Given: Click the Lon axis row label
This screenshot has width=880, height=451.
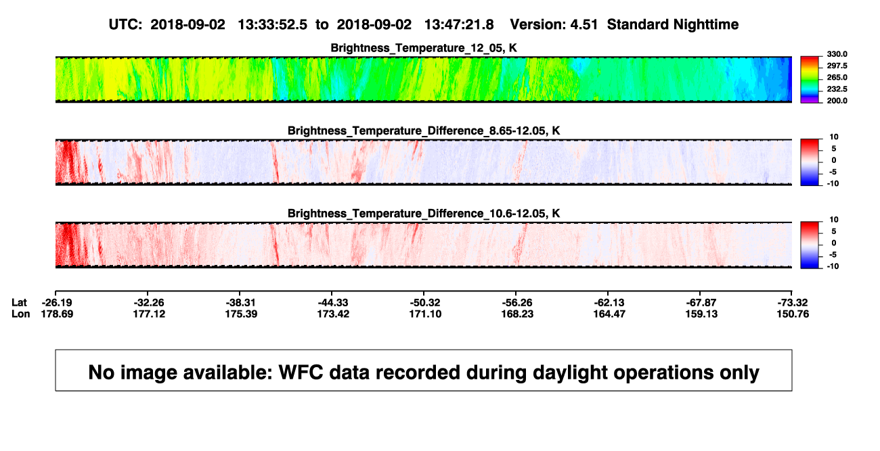Looking at the screenshot, I should [x=20, y=314].
